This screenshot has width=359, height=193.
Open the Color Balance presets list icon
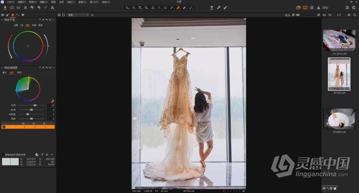[x=50, y=20]
